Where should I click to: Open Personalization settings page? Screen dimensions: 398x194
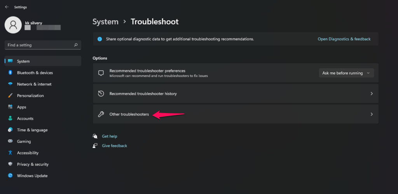point(43,96)
